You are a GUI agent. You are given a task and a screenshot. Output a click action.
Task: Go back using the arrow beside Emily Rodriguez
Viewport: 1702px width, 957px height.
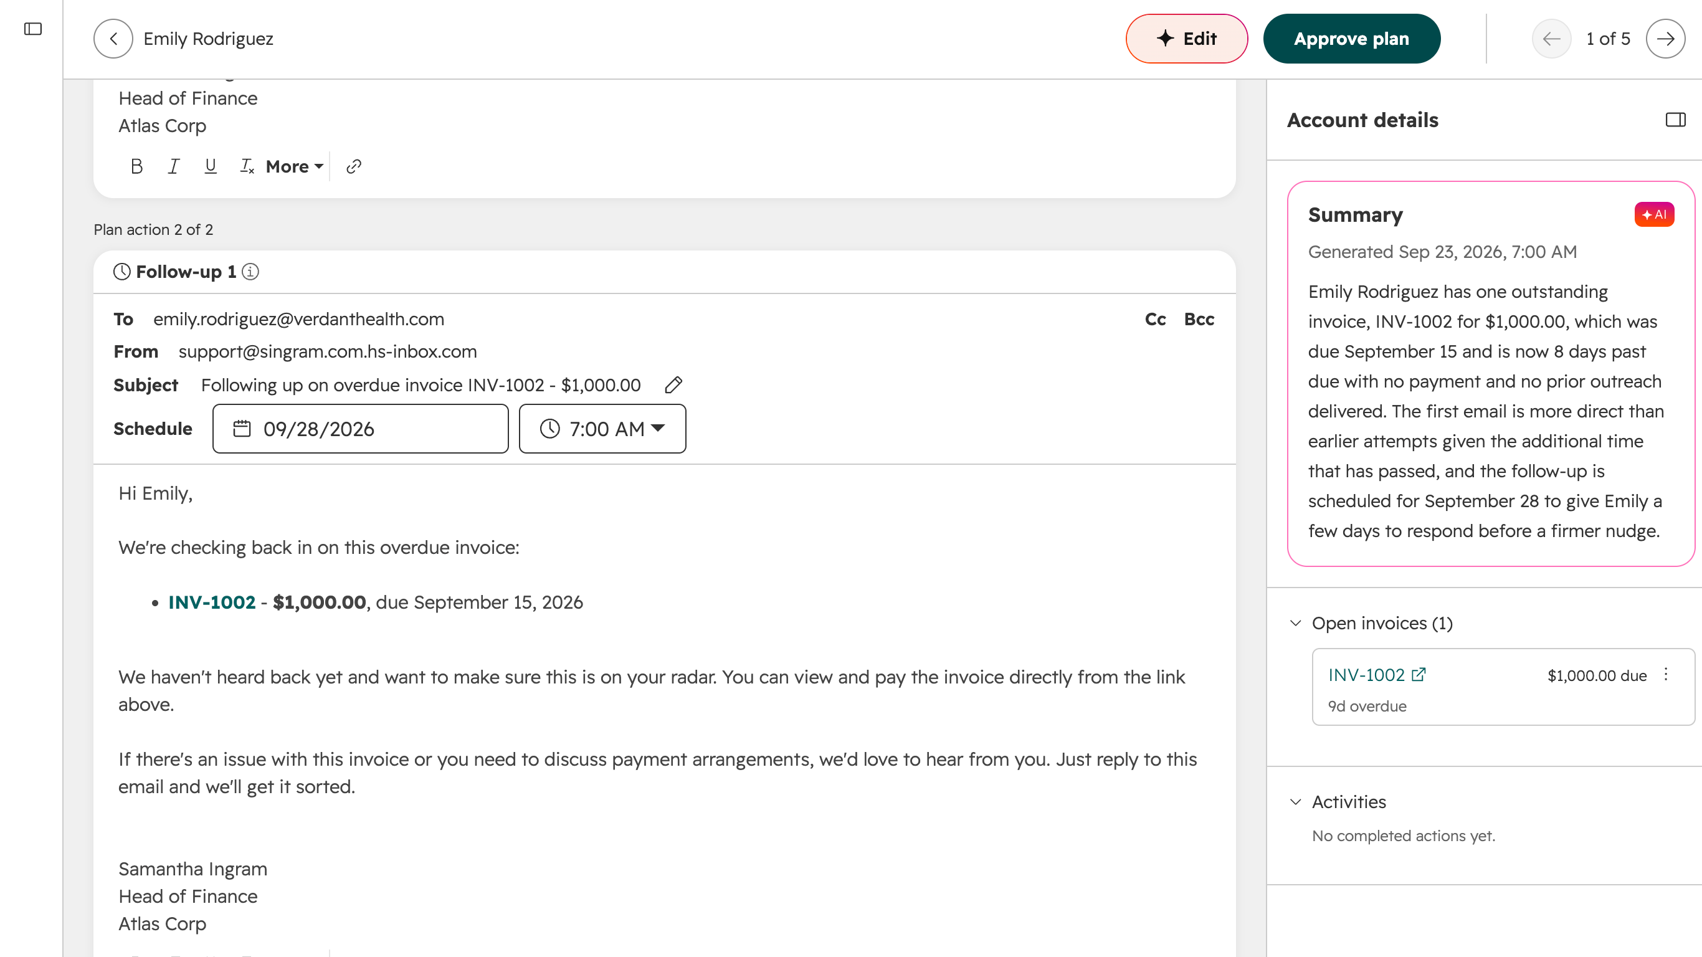pos(113,39)
